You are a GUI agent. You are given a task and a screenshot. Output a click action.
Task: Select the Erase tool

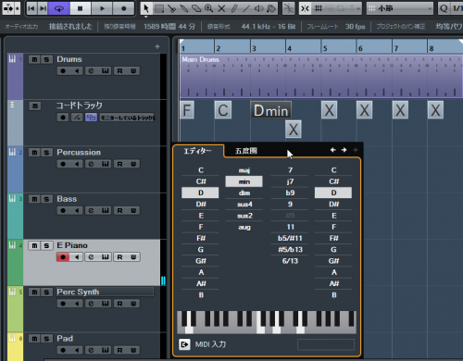[196, 8]
